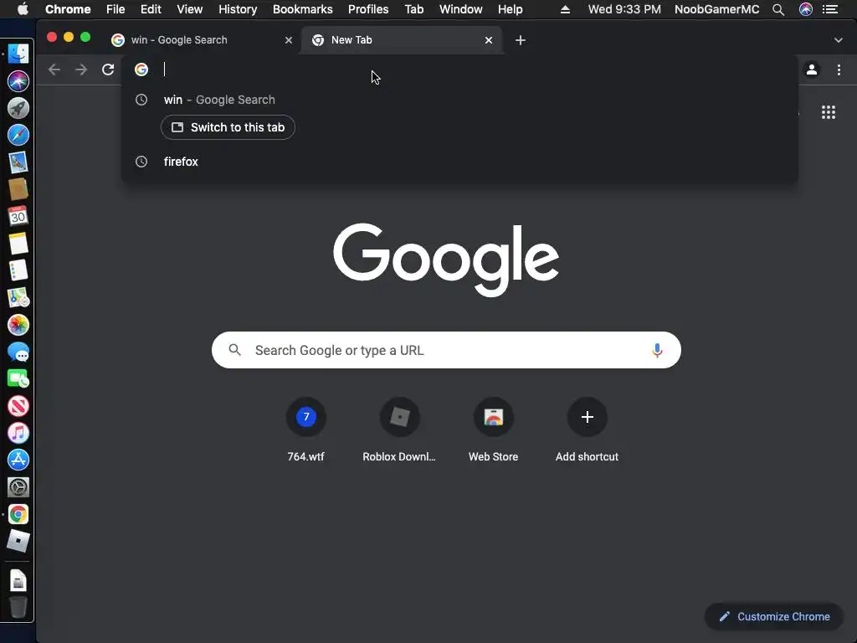Click the forward navigation arrow
Image resolution: width=857 pixels, height=643 pixels.
(x=81, y=69)
